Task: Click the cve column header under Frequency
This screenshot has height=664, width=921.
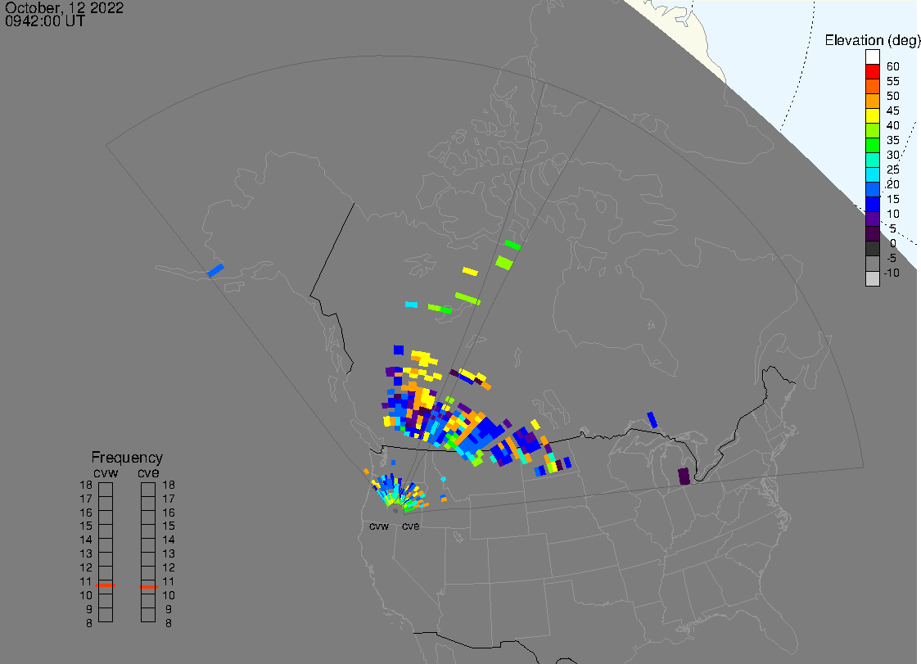Action: (148, 472)
